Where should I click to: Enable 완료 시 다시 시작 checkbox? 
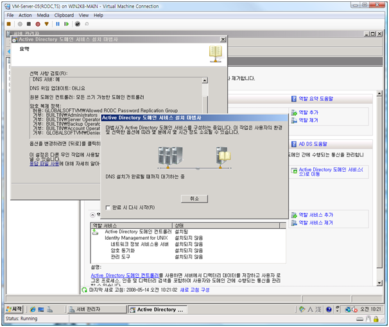click(x=108, y=208)
